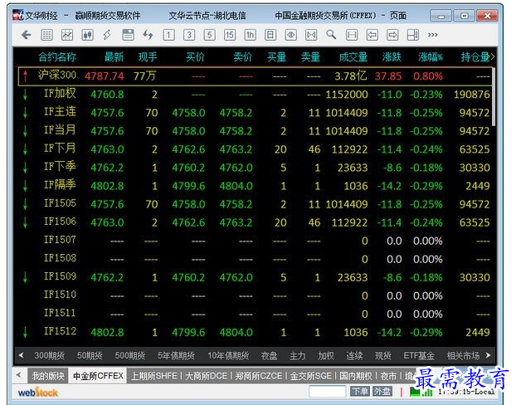This screenshot has height=405, width=516.
Task: Select the 5-minute period icon
Action: point(209,35)
